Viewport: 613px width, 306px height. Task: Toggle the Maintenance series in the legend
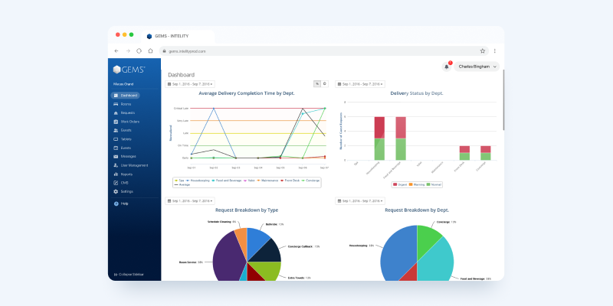coord(267,181)
